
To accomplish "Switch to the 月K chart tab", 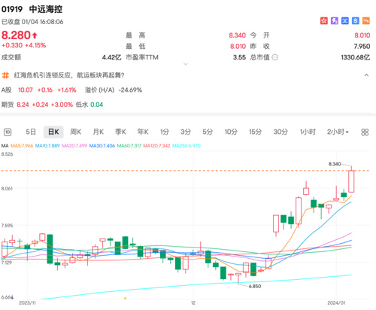I will 99,132.
